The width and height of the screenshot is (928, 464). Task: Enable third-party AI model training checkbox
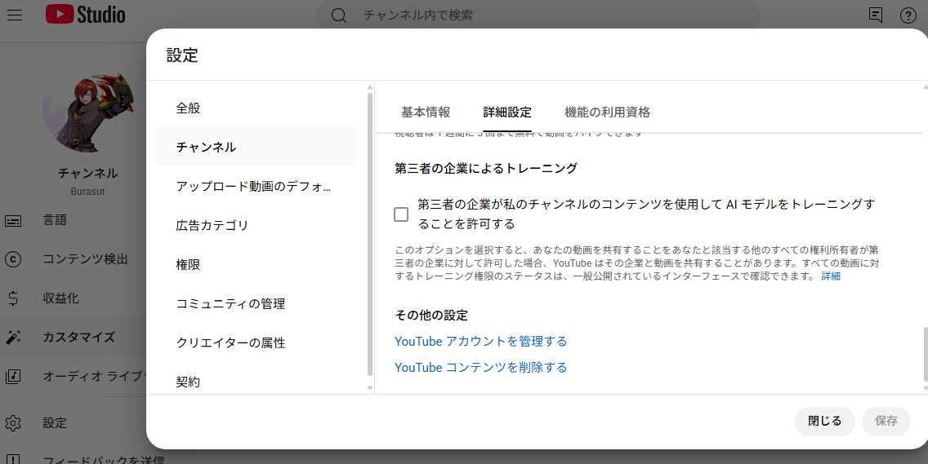[x=401, y=214]
